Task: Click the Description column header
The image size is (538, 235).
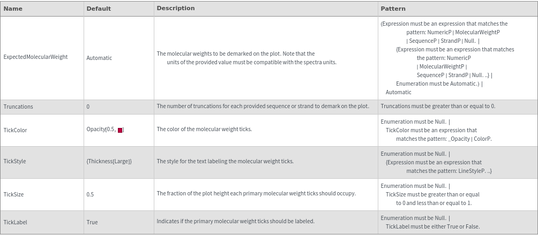Action: click(175, 9)
